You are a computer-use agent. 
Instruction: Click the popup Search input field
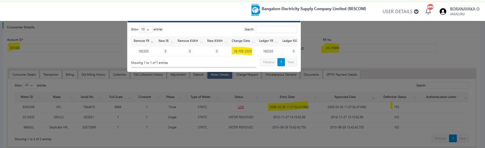(276, 29)
